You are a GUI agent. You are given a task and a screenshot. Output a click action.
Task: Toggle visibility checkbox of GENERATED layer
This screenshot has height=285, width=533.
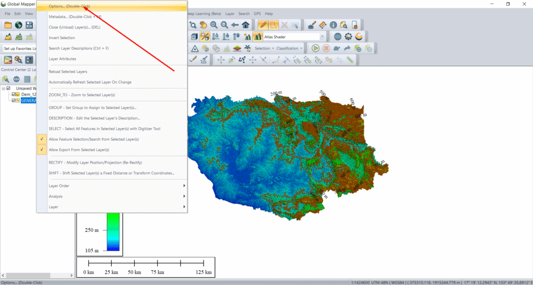point(14,101)
